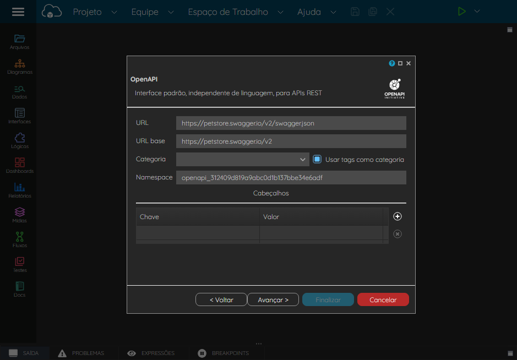The height and width of the screenshot is (360, 517).
Task: Open the Espaço de Trabalho menu
Action: tap(236, 12)
